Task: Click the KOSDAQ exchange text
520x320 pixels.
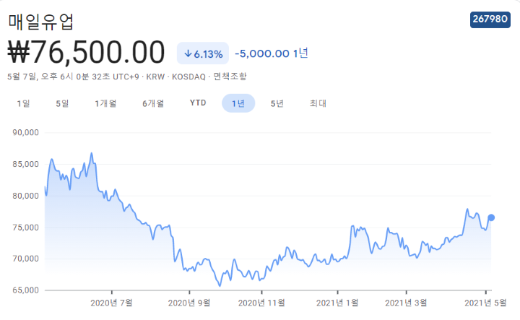Action: point(188,77)
